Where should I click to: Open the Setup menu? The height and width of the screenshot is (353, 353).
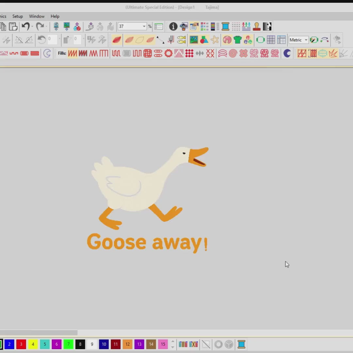[18, 16]
